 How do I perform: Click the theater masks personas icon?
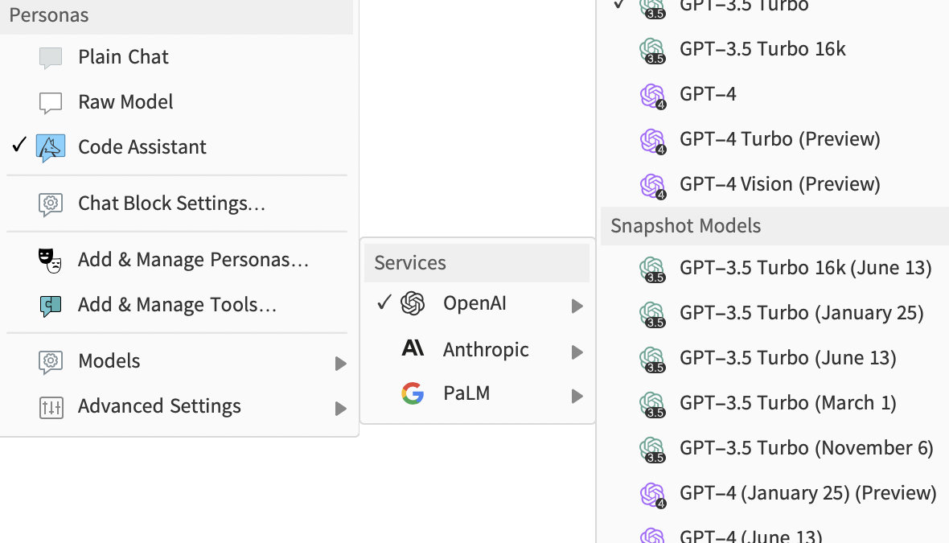[50, 261]
